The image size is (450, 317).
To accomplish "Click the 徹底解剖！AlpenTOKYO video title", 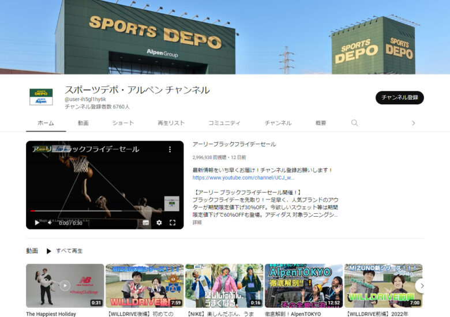I will click(292, 314).
